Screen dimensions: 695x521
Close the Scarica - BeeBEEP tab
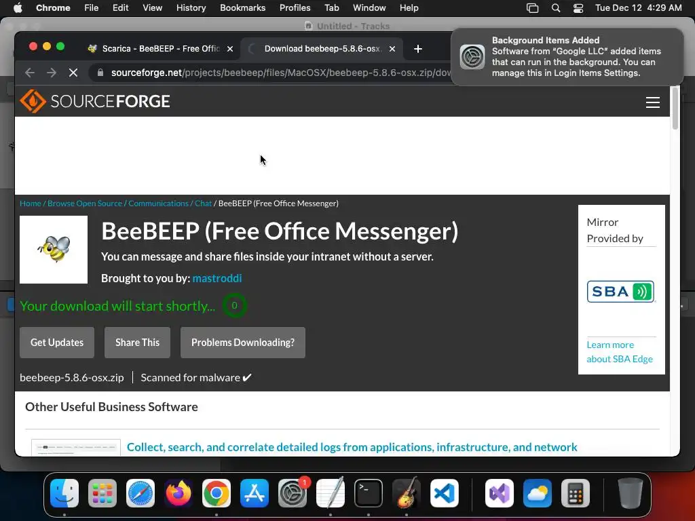230,49
